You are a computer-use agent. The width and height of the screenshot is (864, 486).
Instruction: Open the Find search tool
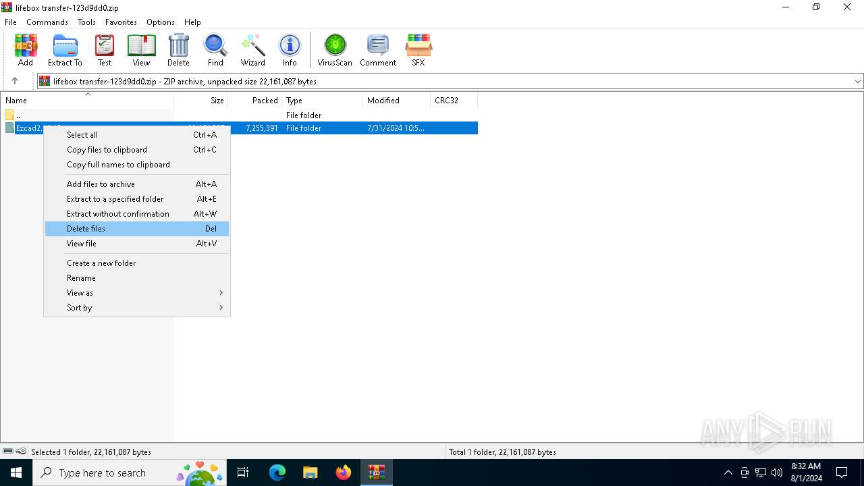215,50
